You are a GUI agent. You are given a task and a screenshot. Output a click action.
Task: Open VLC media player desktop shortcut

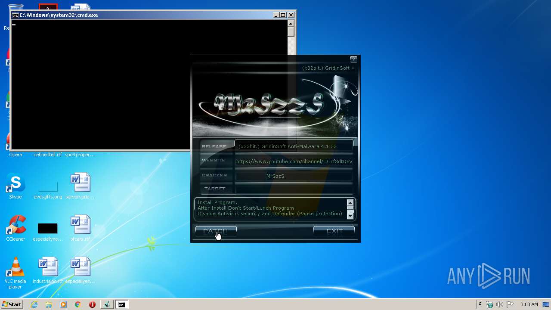click(x=15, y=273)
